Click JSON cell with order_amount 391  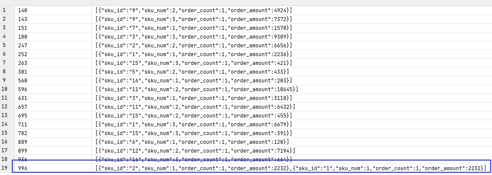[x=292, y=133]
